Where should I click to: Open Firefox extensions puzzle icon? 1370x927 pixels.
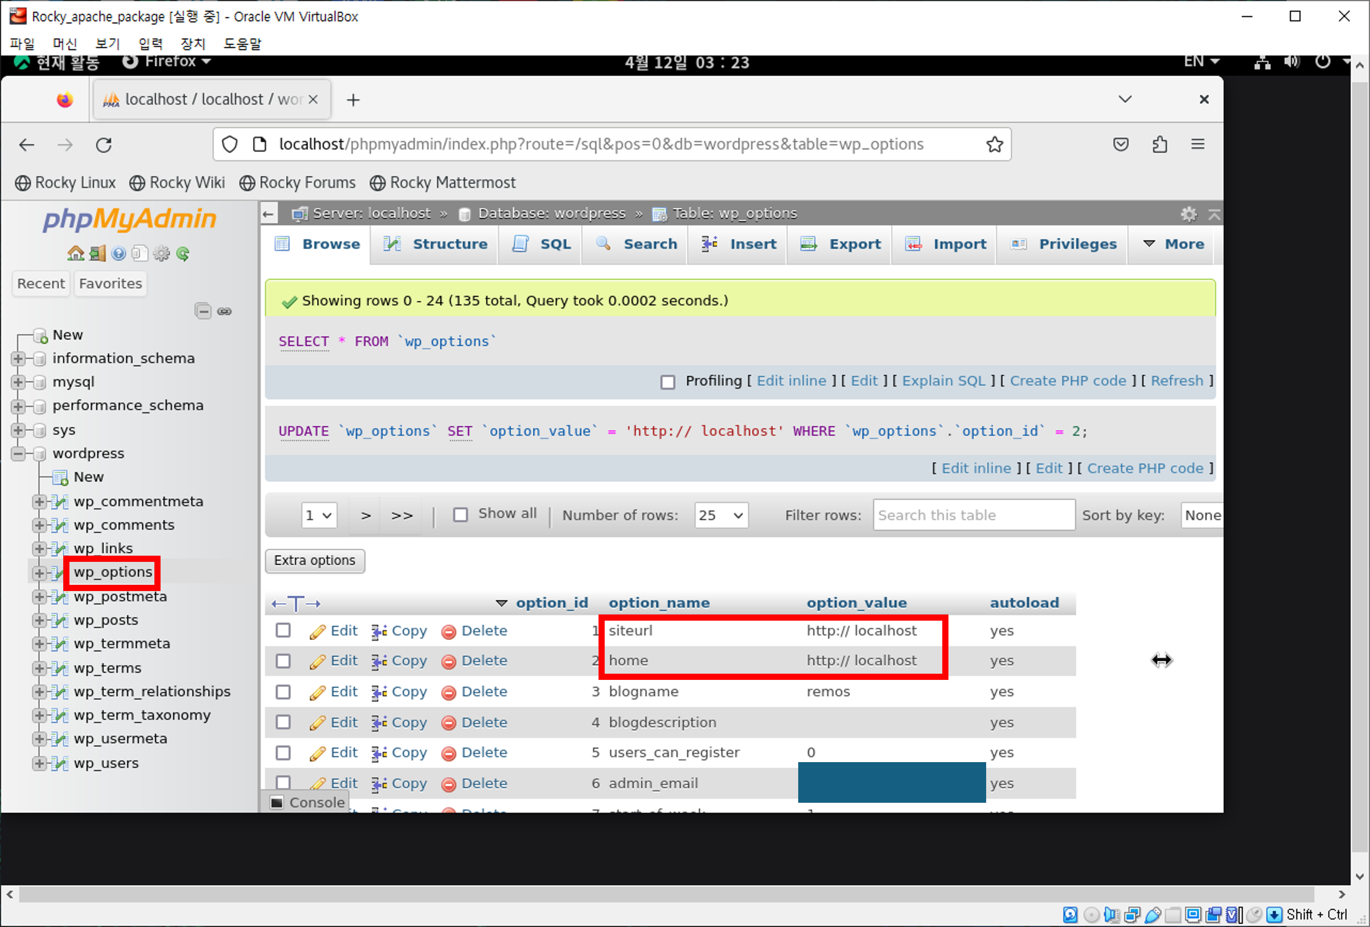(1160, 145)
